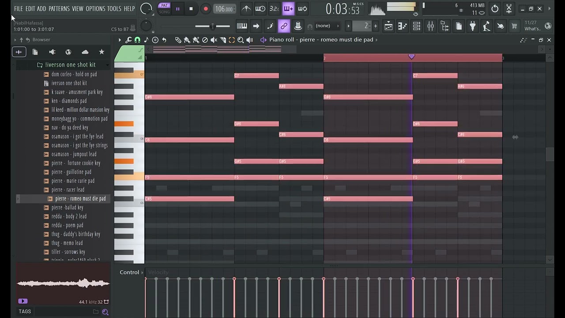Click the multilink stamp icon
This screenshot has height=318, width=565.
point(298,26)
